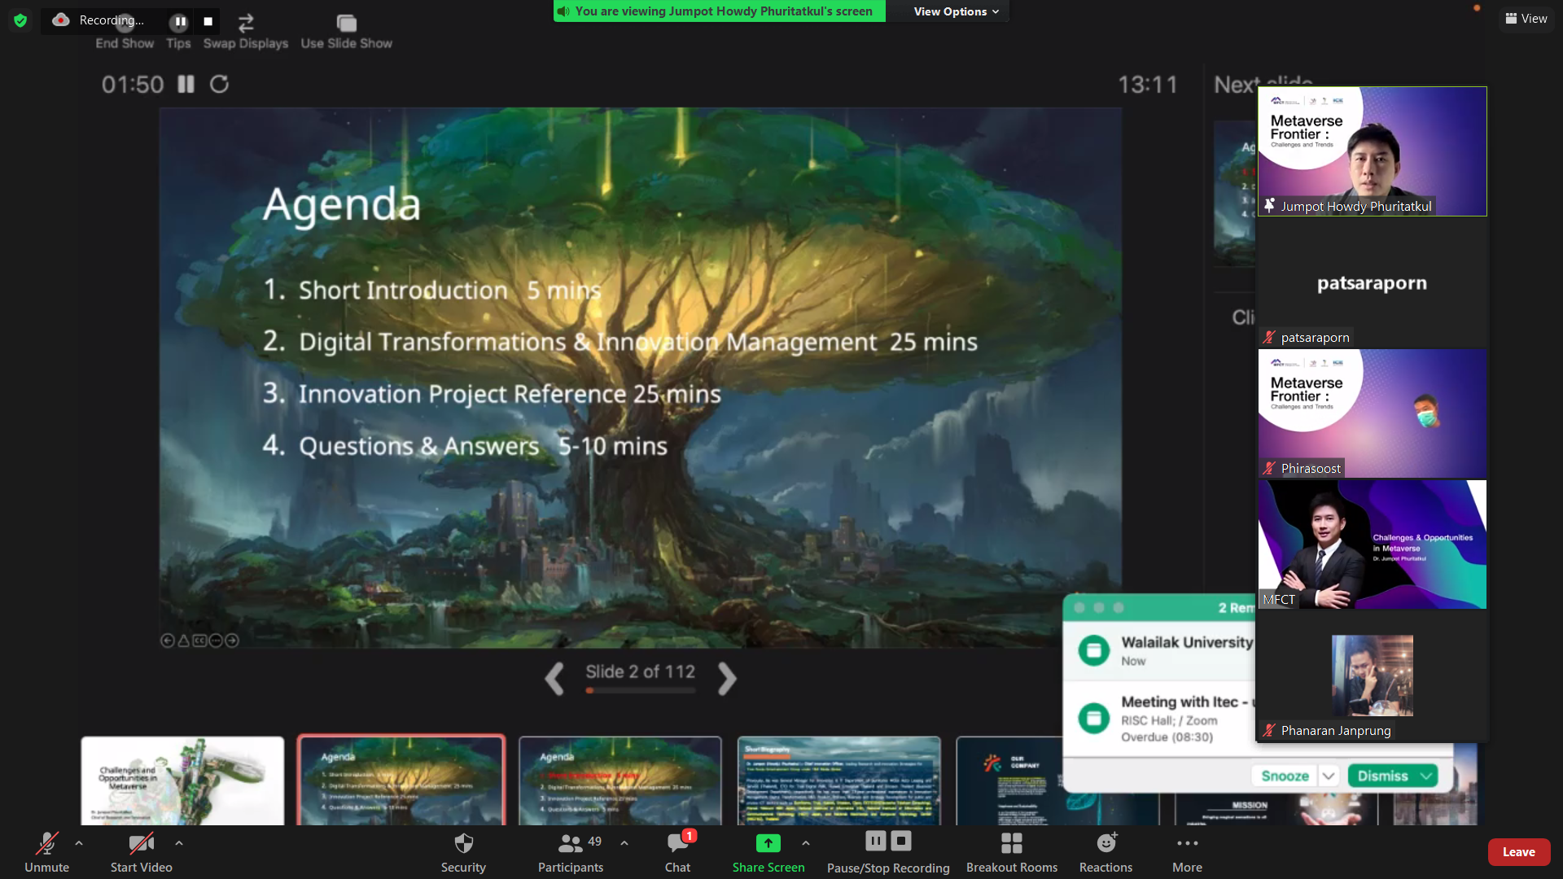
Task: Click the Use Slide Show icon
Action: tap(347, 23)
